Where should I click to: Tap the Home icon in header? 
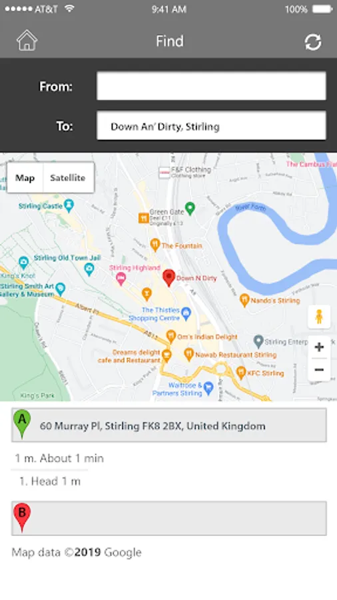coord(27,41)
